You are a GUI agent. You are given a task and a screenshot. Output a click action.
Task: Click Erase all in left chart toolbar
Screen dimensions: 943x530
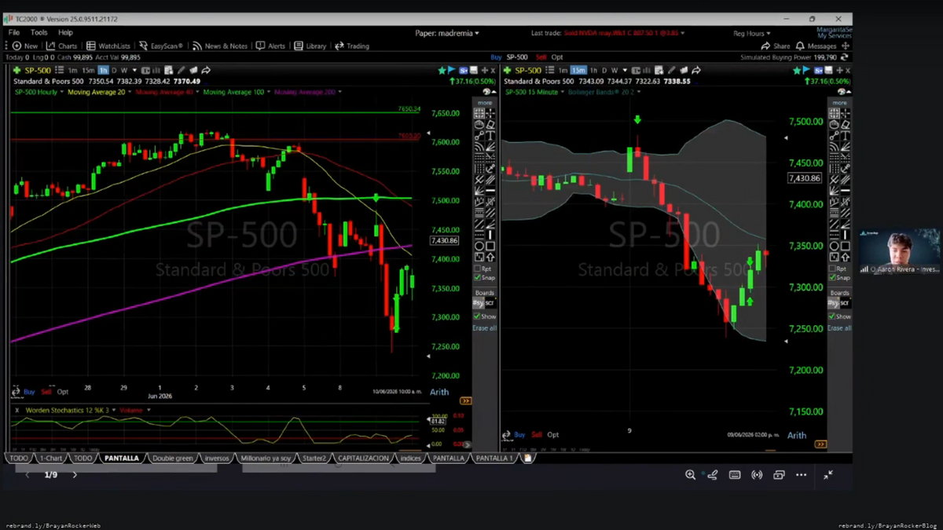tap(485, 328)
